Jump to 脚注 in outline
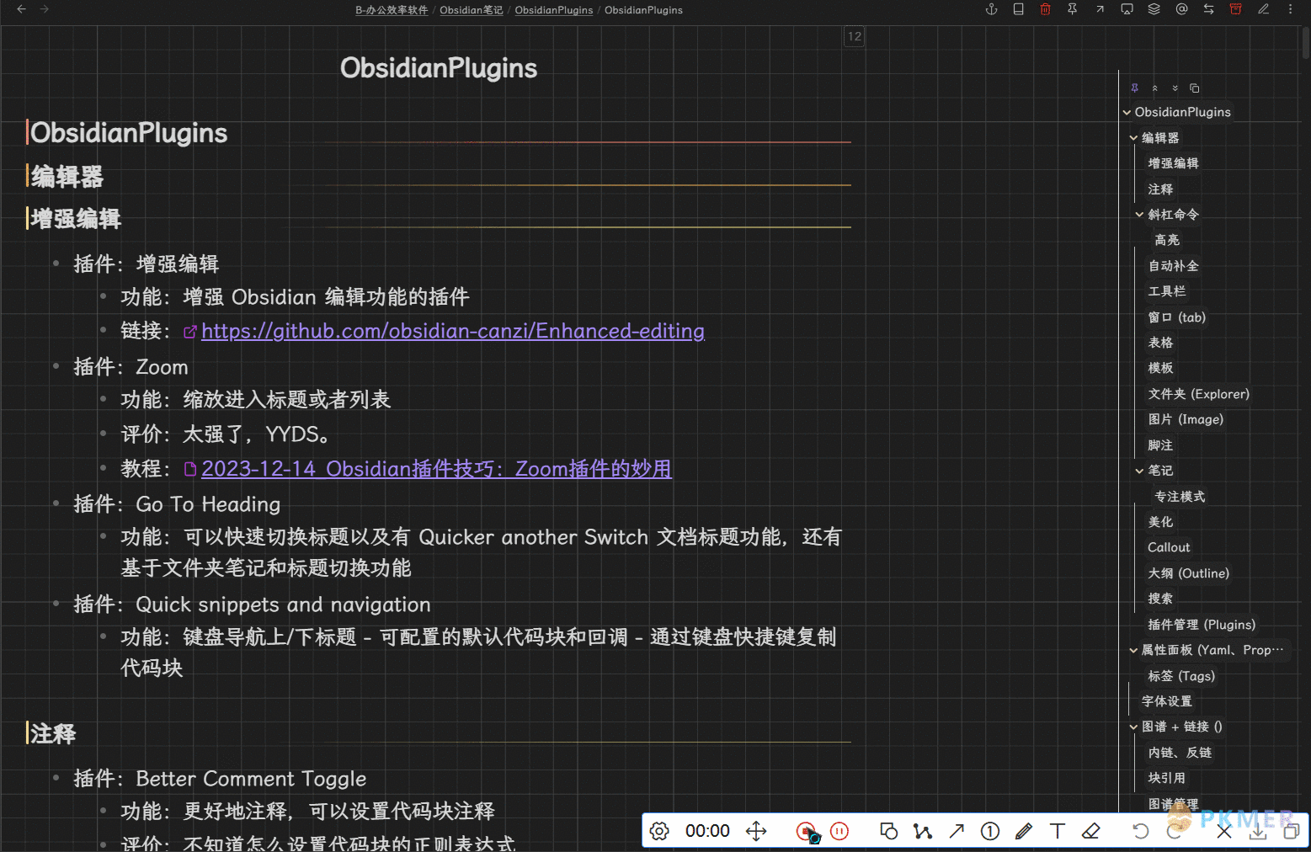This screenshot has height=852, width=1311. tap(1160, 445)
